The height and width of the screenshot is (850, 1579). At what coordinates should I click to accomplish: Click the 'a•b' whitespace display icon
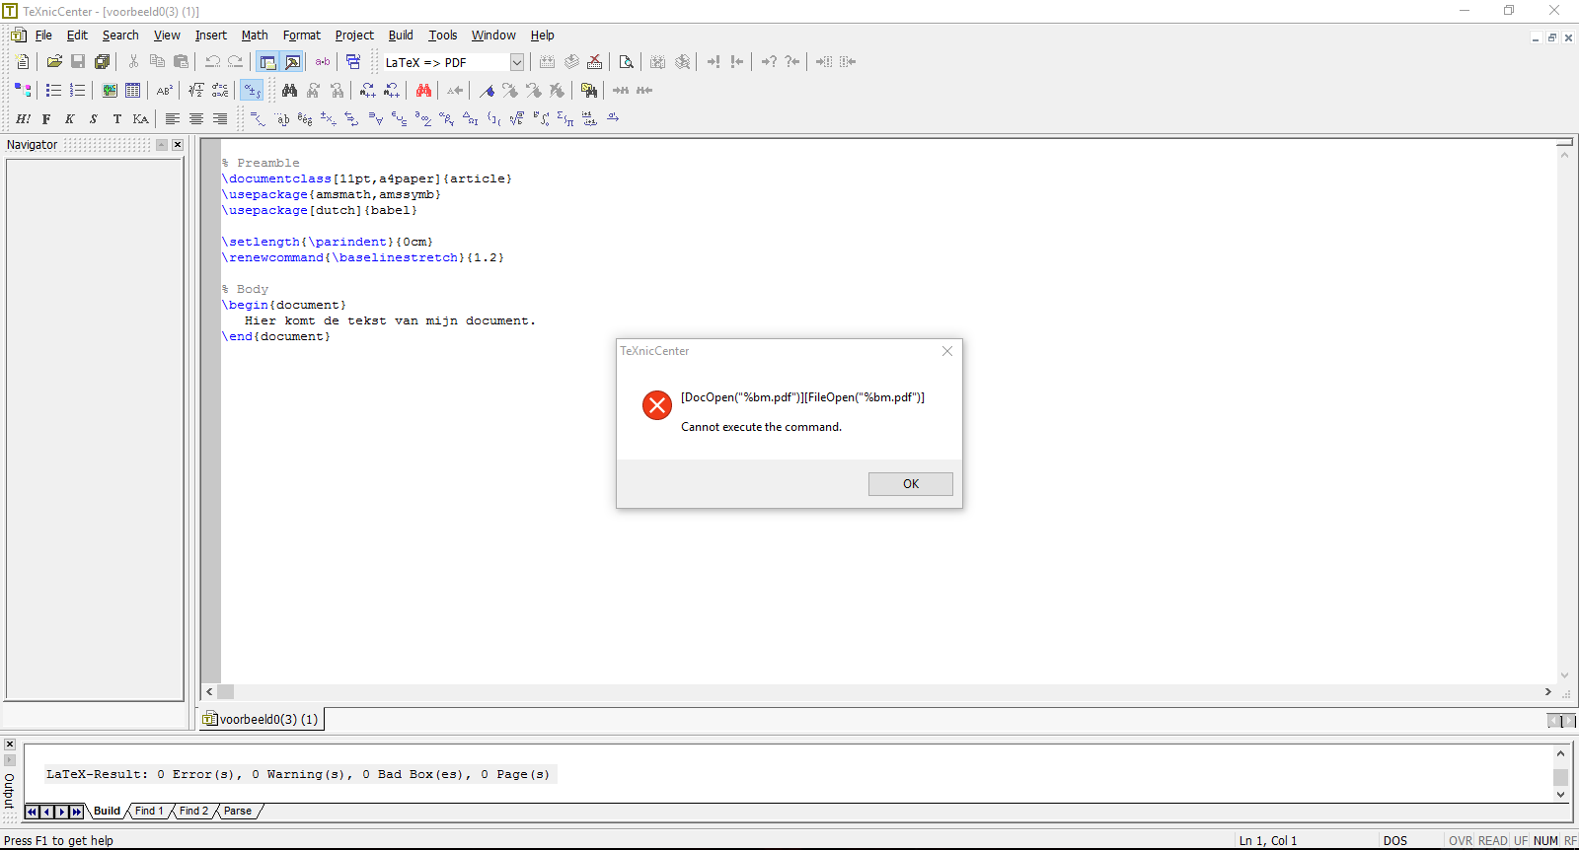323,61
